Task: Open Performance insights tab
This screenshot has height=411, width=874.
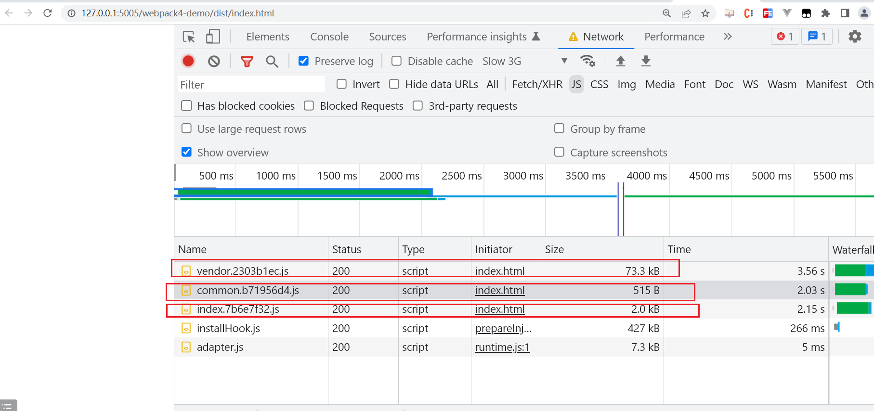Action: 483,37
